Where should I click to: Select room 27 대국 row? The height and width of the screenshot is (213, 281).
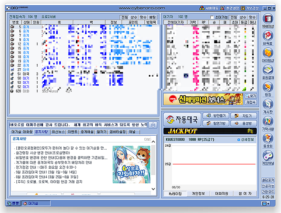click(83, 70)
